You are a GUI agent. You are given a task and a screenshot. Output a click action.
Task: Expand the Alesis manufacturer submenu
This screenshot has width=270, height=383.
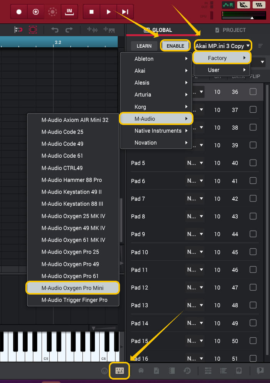point(156,83)
